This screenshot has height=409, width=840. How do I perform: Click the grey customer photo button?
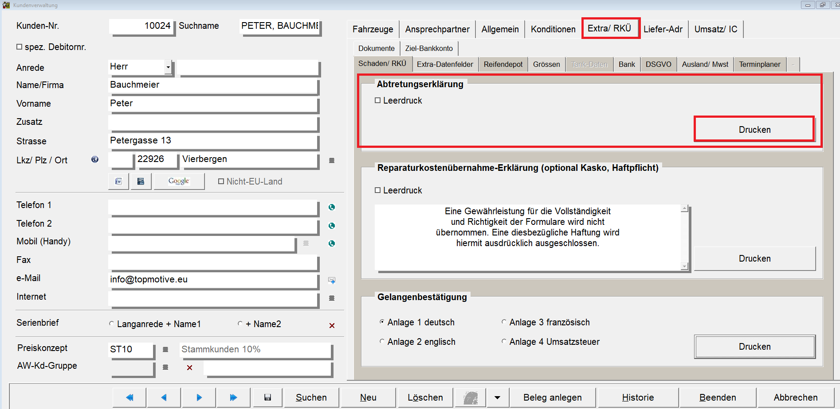(471, 397)
